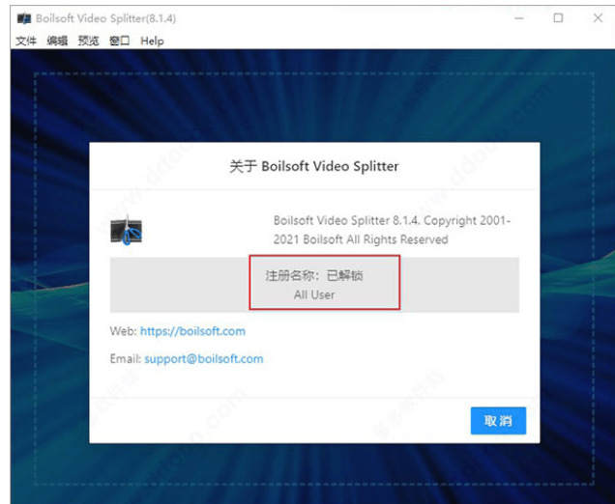Click the Boilsoft Video Splitter(8.1.4) window title
The width and height of the screenshot is (615, 504).
(106, 18)
